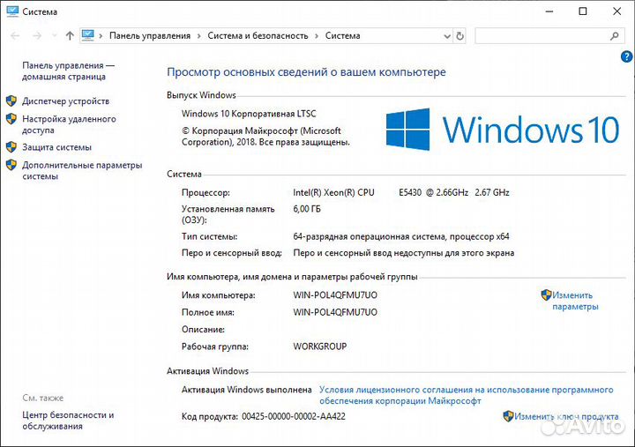
Task: Click shield icon next to Изменить ключ продукта
Action: tap(508, 416)
